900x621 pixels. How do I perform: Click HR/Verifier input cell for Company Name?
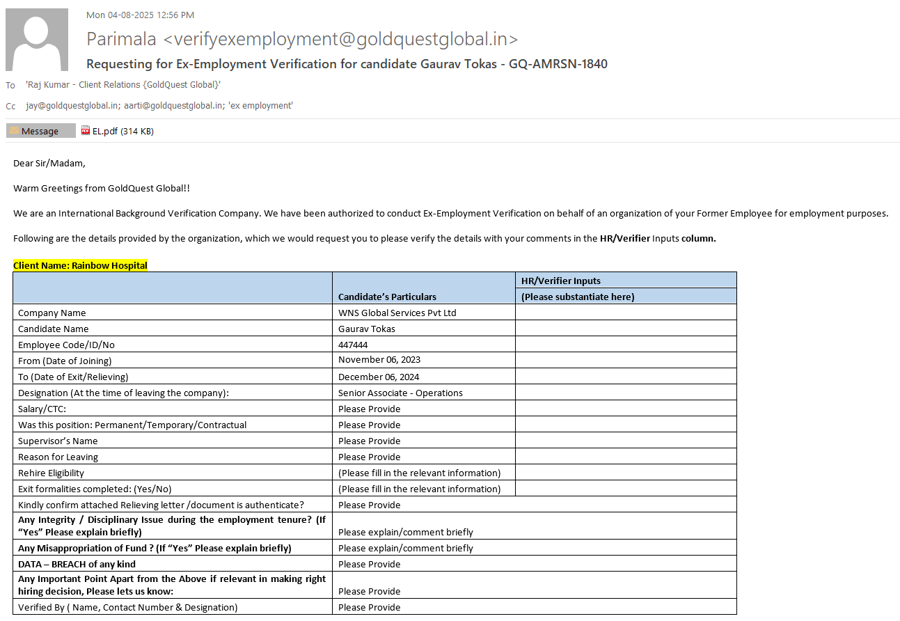pyautogui.click(x=625, y=313)
